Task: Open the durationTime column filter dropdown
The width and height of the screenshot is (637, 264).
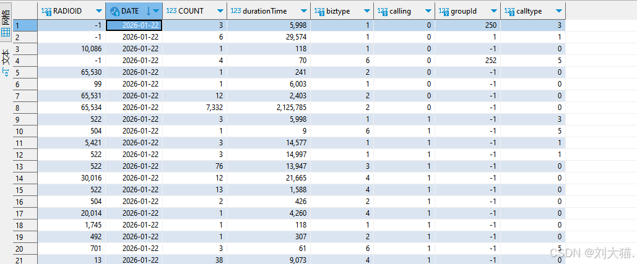Action: pyautogui.click(x=305, y=11)
